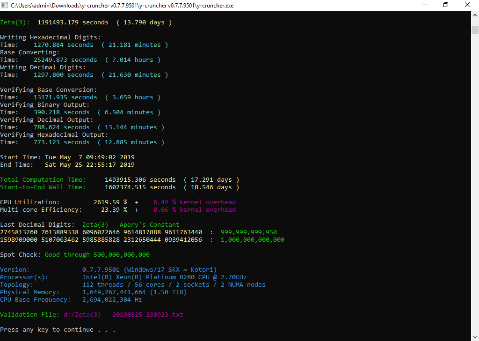Click the 1,000,000,000,000 digit position number

point(252,240)
